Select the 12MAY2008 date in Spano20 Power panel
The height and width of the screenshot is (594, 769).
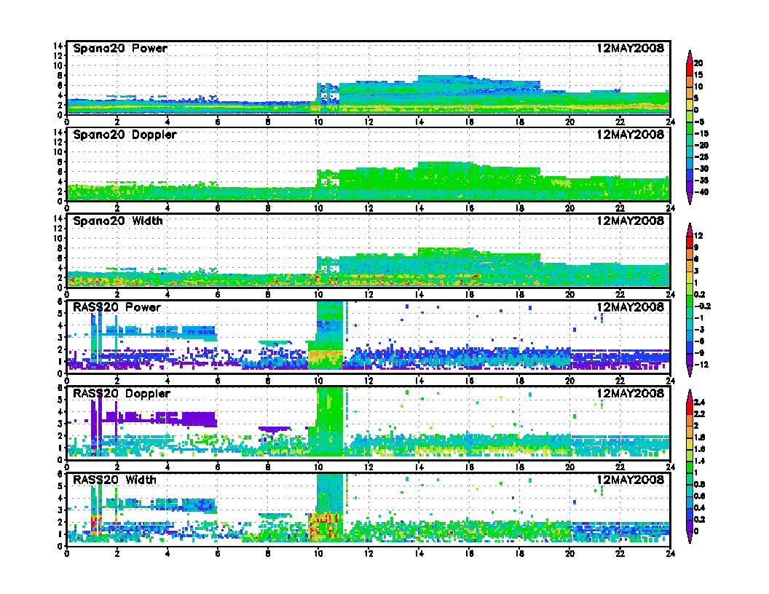click(x=630, y=48)
